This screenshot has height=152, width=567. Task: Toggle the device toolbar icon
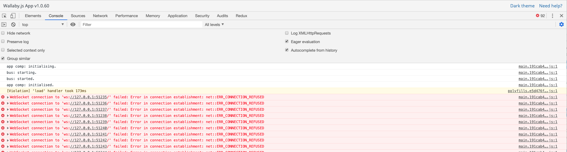coord(13,16)
